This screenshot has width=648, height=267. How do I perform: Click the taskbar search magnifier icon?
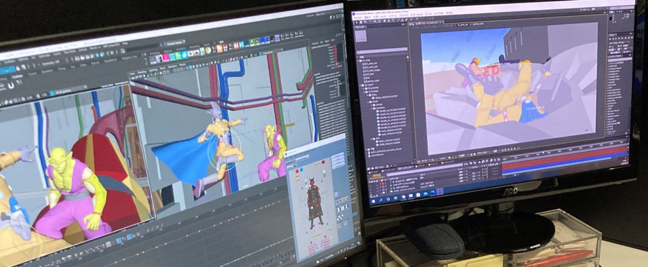(x=380, y=200)
